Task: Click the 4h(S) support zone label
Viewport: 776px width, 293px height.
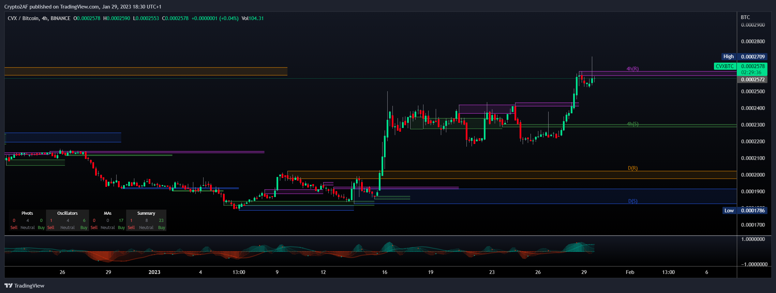Action: tap(632, 124)
